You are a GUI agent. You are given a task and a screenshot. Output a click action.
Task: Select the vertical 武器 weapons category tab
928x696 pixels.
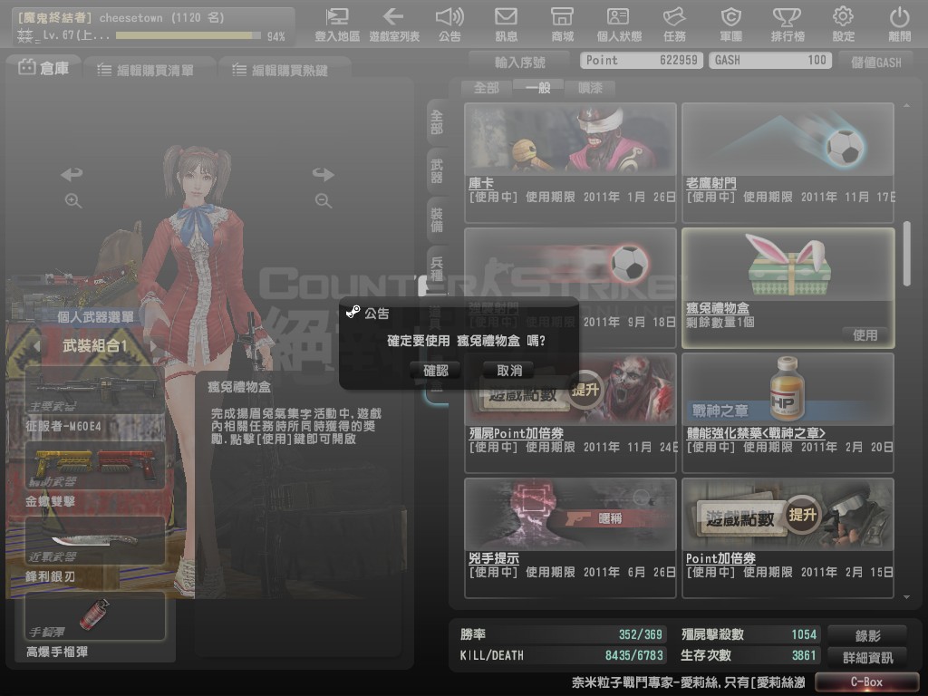(437, 171)
